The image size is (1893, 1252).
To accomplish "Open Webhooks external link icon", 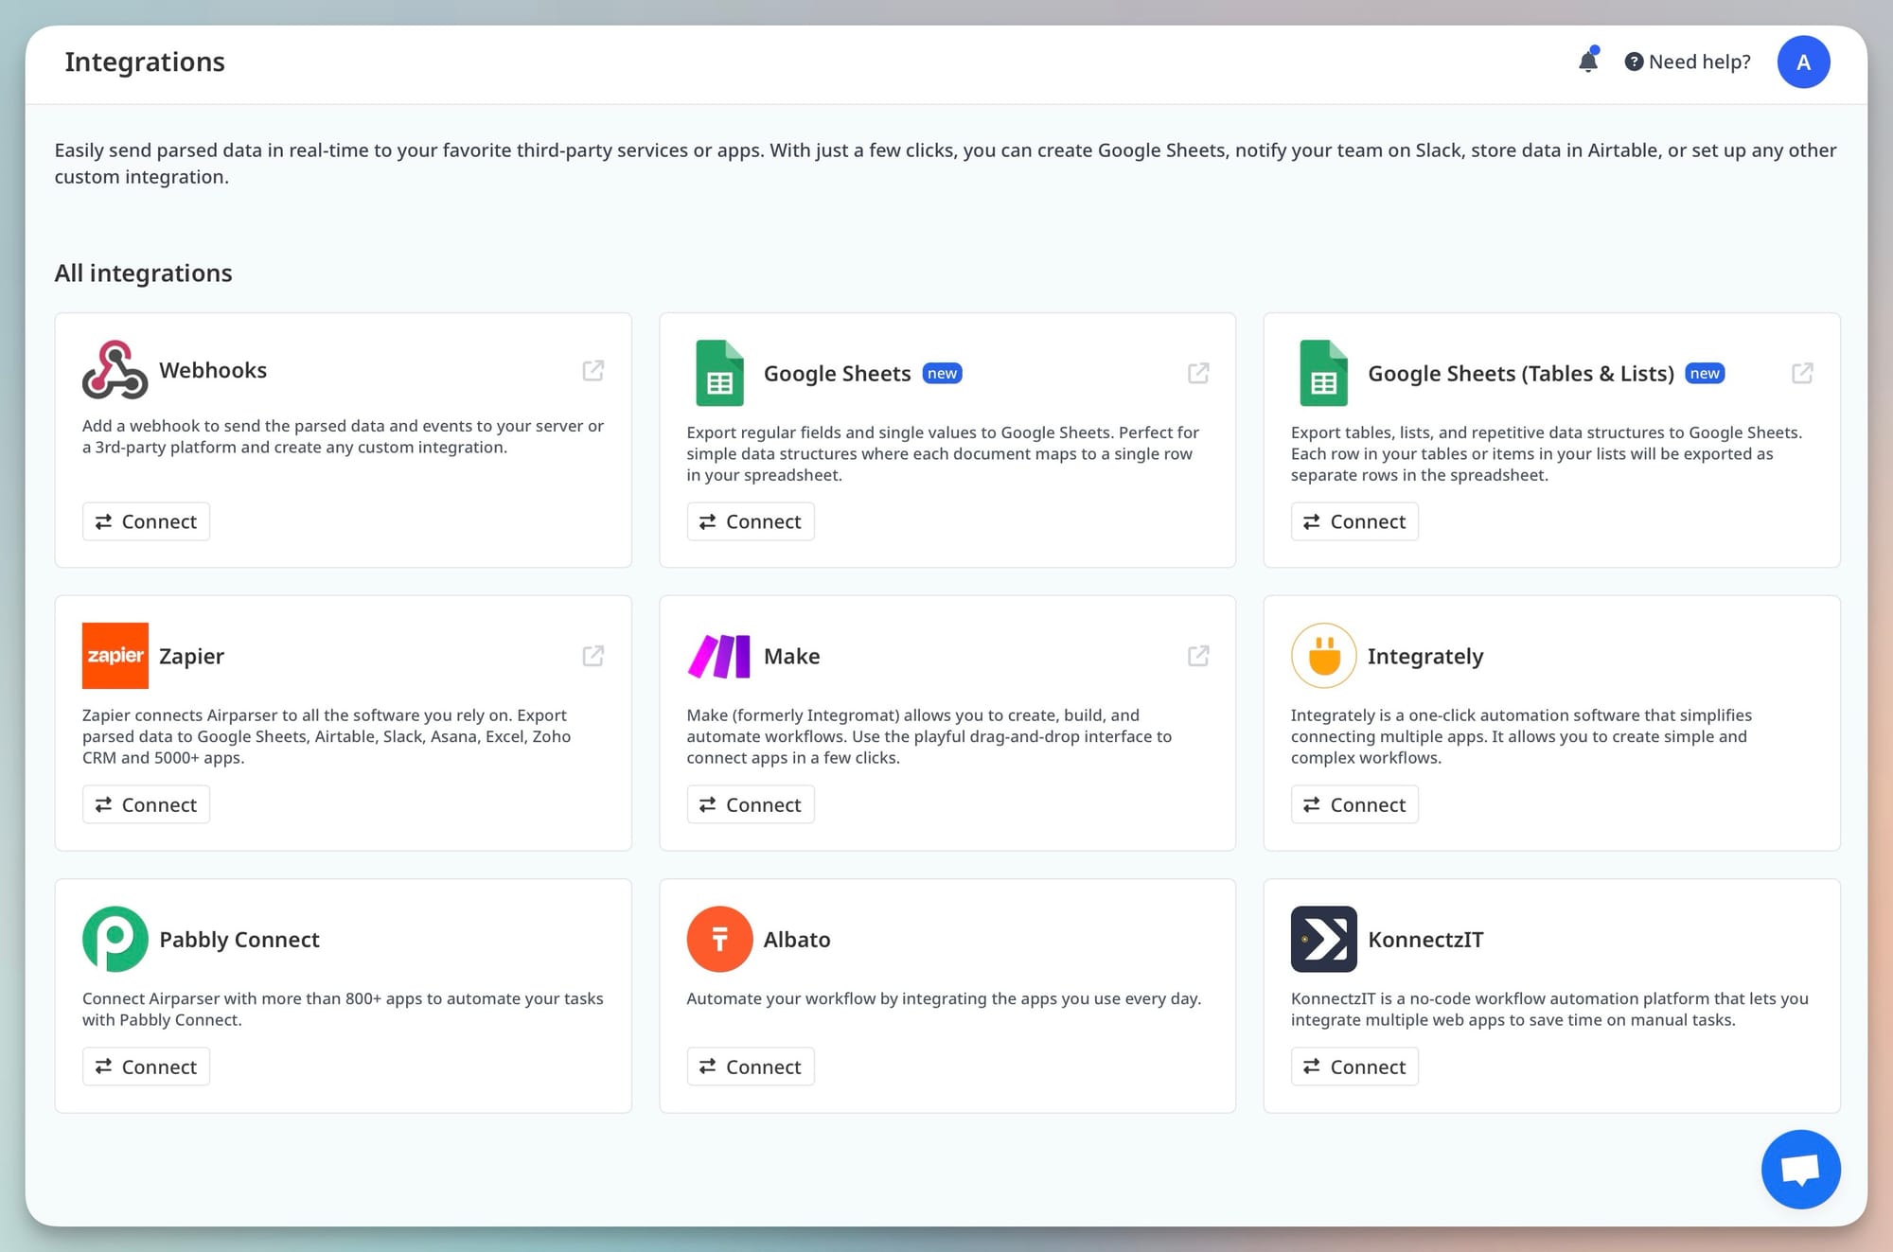I will tap(593, 370).
